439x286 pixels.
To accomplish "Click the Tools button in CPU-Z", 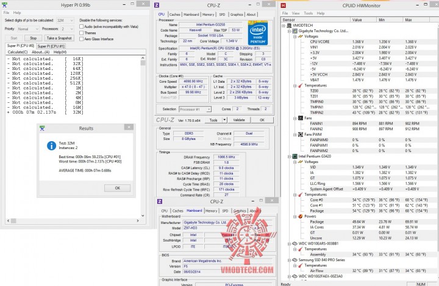I will (x=213, y=120).
